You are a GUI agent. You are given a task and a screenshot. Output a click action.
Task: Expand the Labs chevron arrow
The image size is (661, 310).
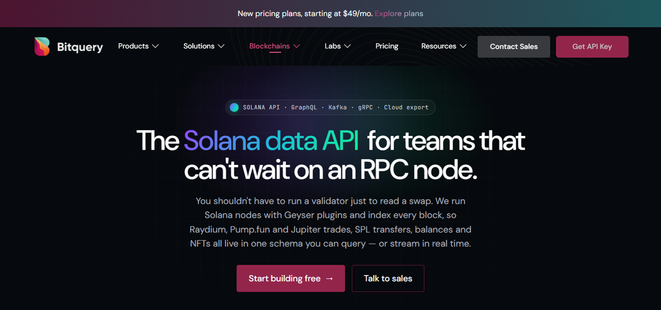[x=347, y=46]
